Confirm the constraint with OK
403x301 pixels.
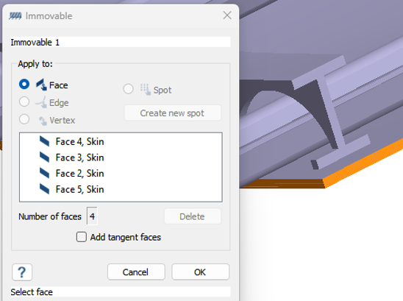point(200,272)
